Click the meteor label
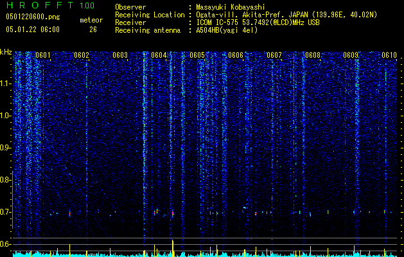This screenshot has height=257, width=404. click(91, 20)
